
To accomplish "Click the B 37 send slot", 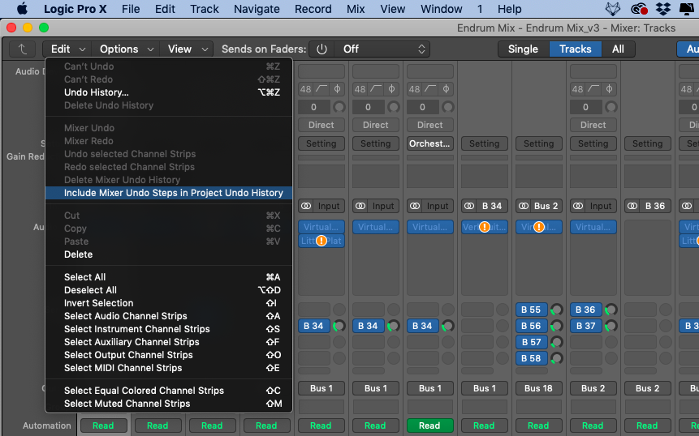I will point(586,326).
